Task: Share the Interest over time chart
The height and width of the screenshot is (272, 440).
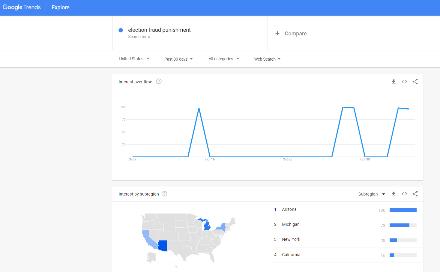Action: [x=415, y=82]
